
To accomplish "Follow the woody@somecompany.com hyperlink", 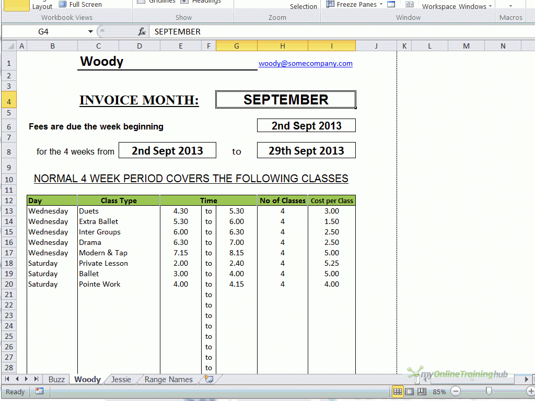I will pyautogui.click(x=305, y=63).
